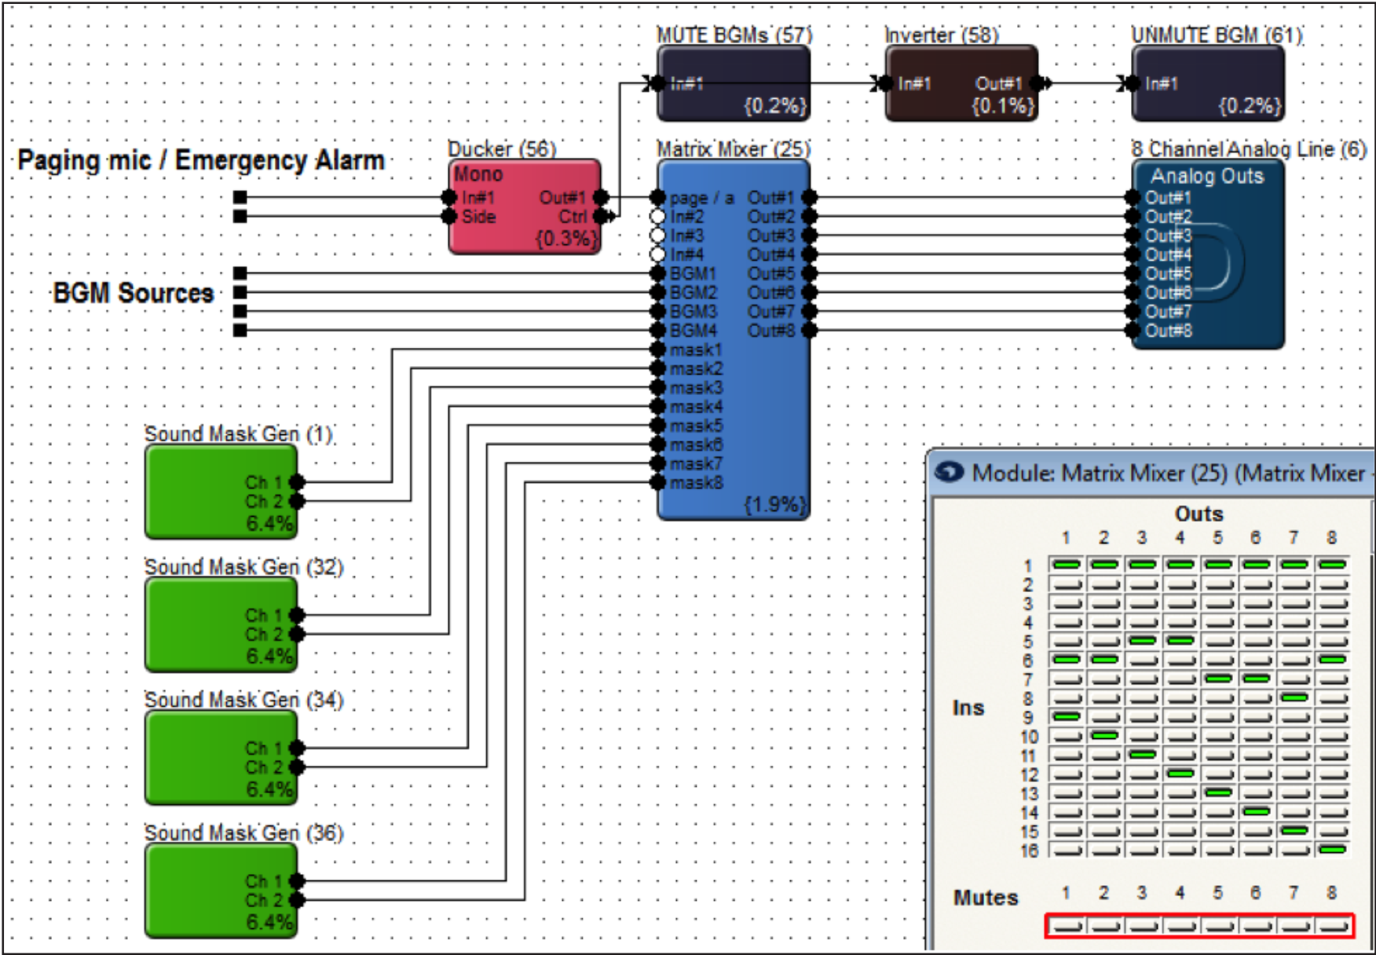The height and width of the screenshot is (955, 1376).
Task: Select the UNMUTE BGM (61) block
Action: (1208, 83)
